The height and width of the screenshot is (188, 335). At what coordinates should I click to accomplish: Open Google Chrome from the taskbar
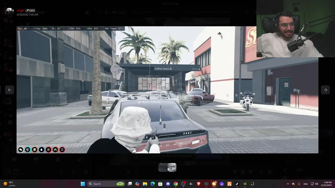[x=176, y=184]
